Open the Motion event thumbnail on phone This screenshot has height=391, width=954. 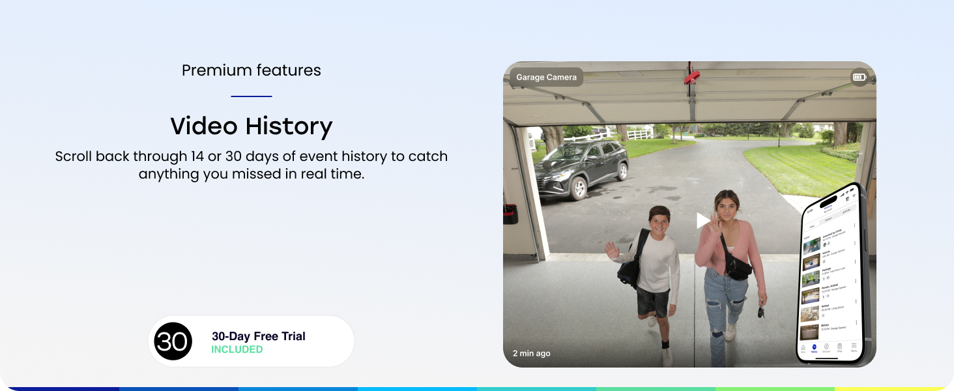(809, 332)
